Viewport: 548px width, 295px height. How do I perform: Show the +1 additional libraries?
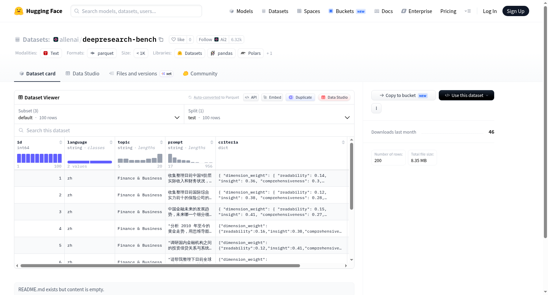[x=269, y=53]
